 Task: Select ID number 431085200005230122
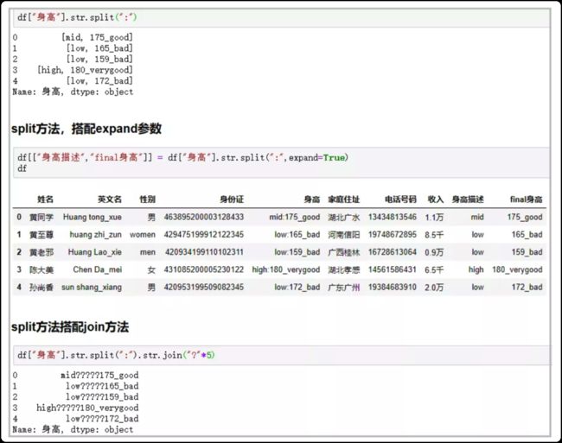(x=203, y=269)
